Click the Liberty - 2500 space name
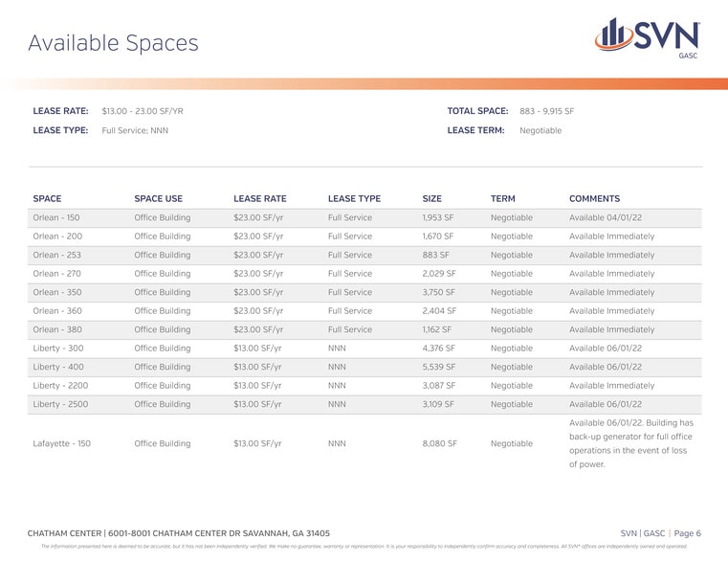 coord(60,404)
